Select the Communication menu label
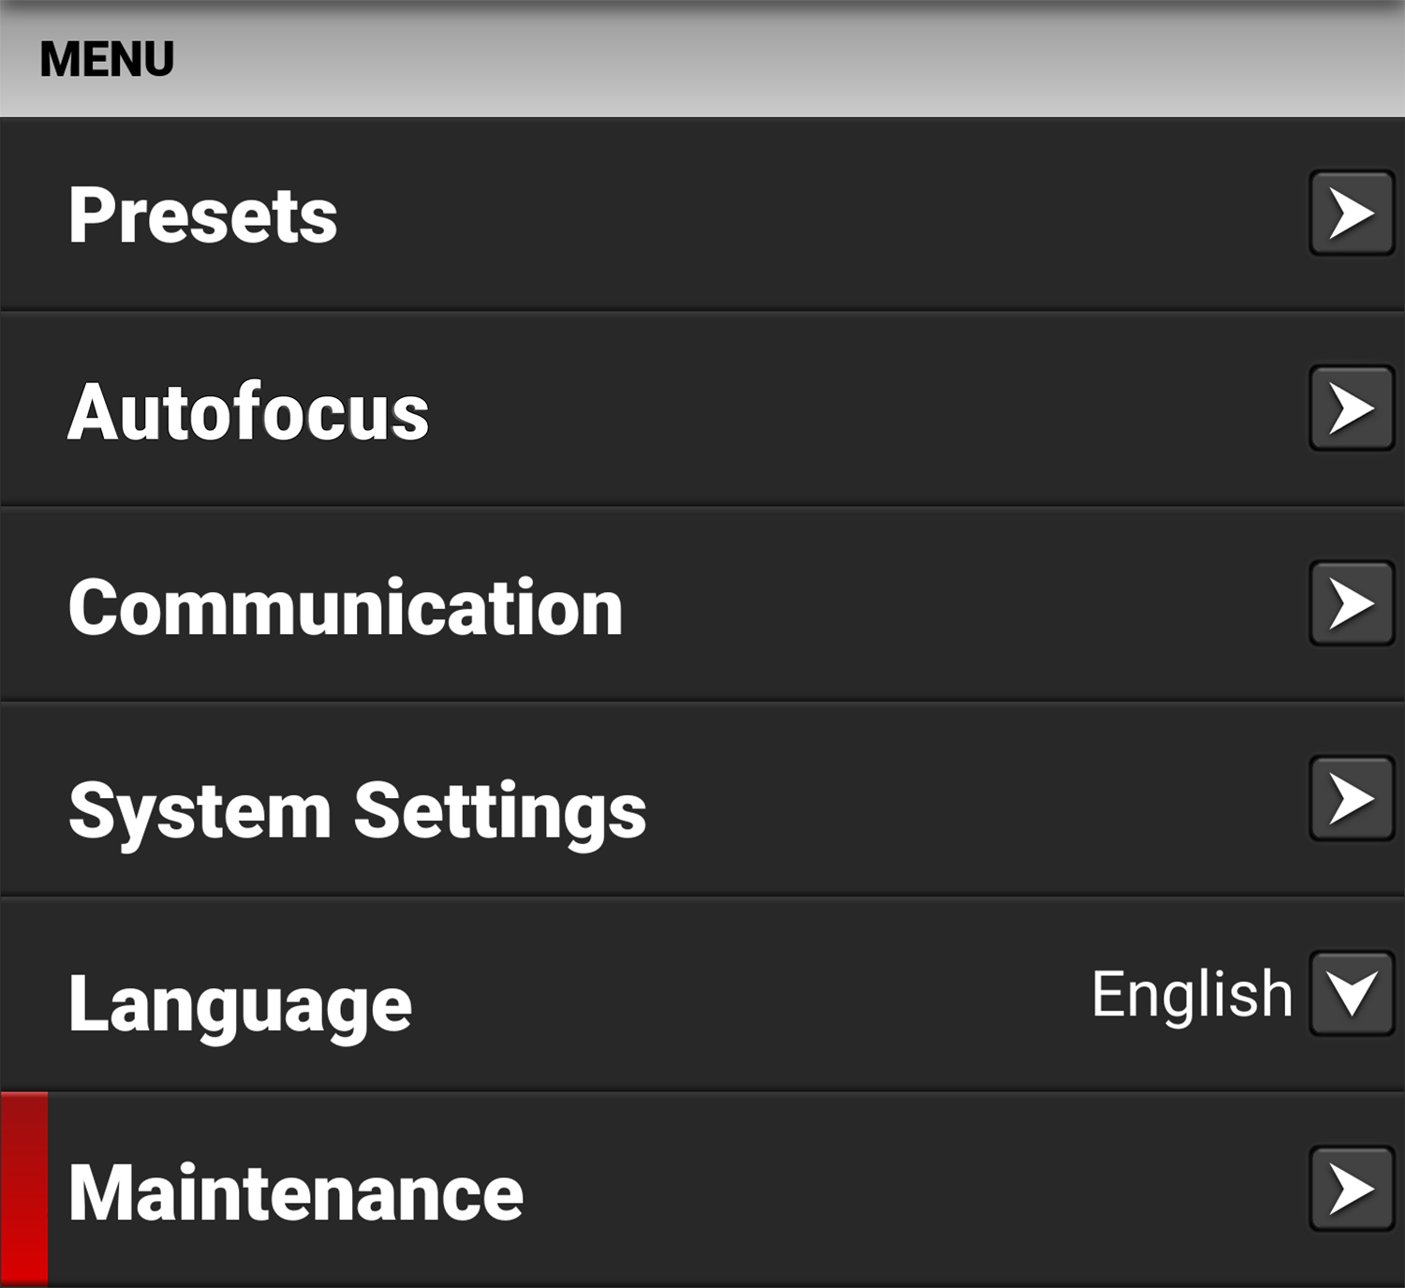This screenshot has height=1288, width=1405. (345, 608)
